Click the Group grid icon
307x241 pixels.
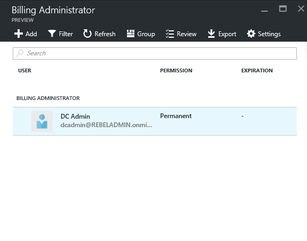tap(131, 34)
